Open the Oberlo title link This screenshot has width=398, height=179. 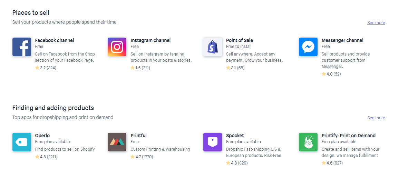point(42,136)
